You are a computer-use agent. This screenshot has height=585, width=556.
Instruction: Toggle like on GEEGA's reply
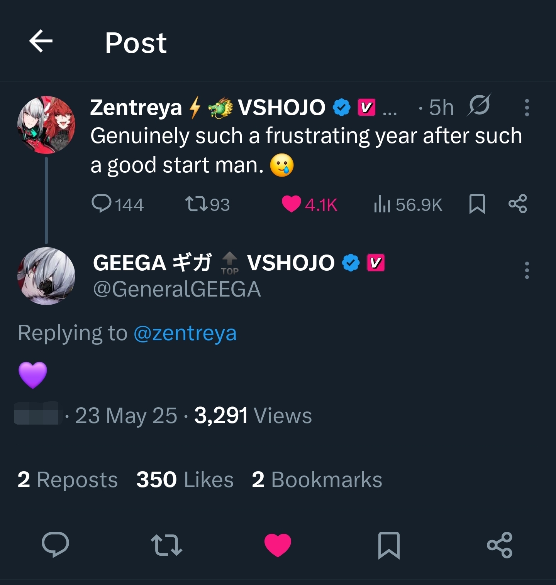click(x=278, y=545)
